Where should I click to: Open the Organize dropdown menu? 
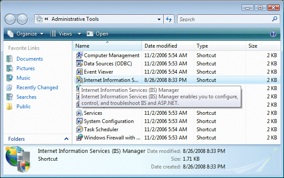26,34
